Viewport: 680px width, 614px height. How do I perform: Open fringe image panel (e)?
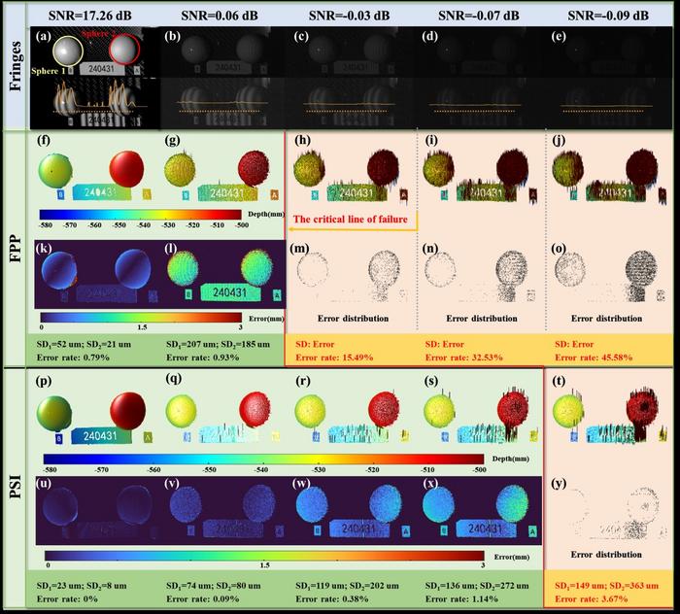(608, 52)
